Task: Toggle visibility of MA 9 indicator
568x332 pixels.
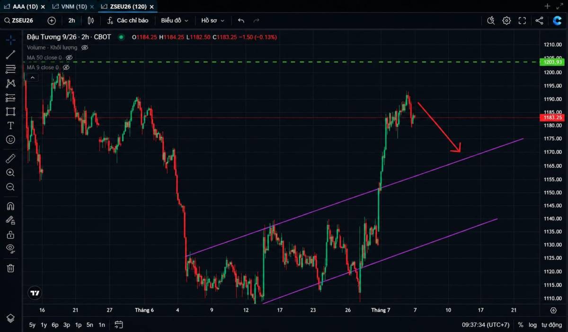Action: [66, 68]
